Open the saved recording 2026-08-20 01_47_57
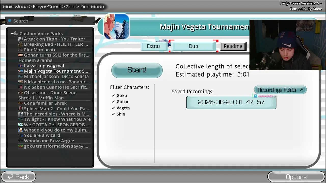 (231, 102)
